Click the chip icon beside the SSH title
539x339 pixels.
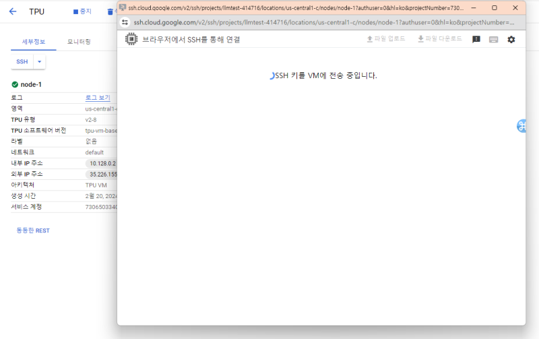[x=131, y=39]
